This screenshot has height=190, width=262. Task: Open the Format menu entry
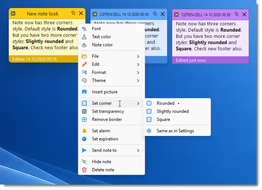click(x=111, y=72)
